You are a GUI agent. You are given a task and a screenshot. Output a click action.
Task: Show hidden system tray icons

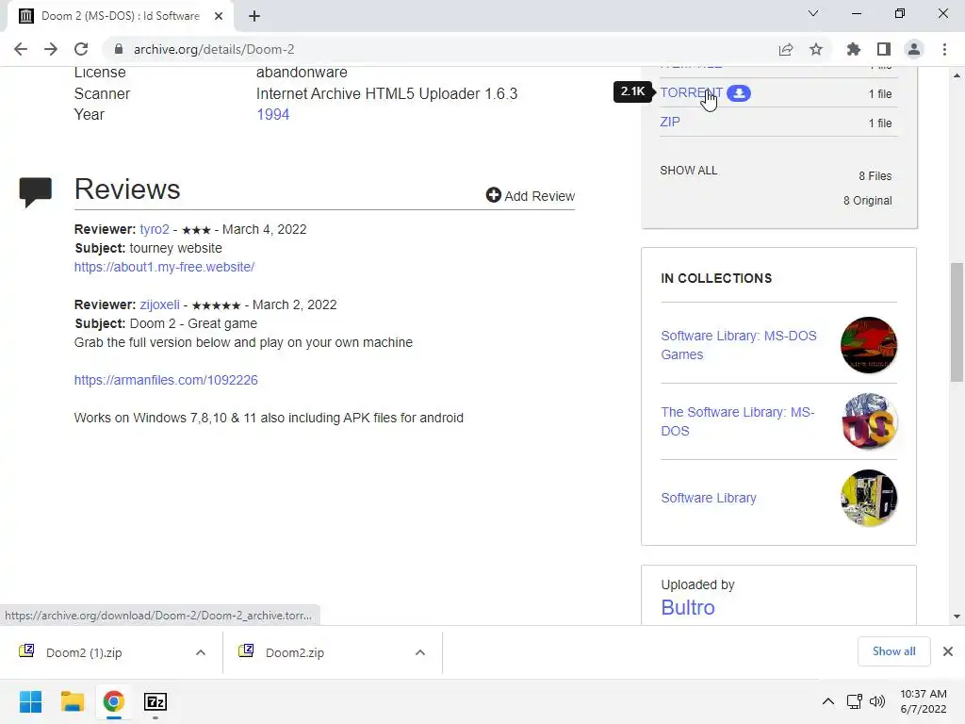828,701
